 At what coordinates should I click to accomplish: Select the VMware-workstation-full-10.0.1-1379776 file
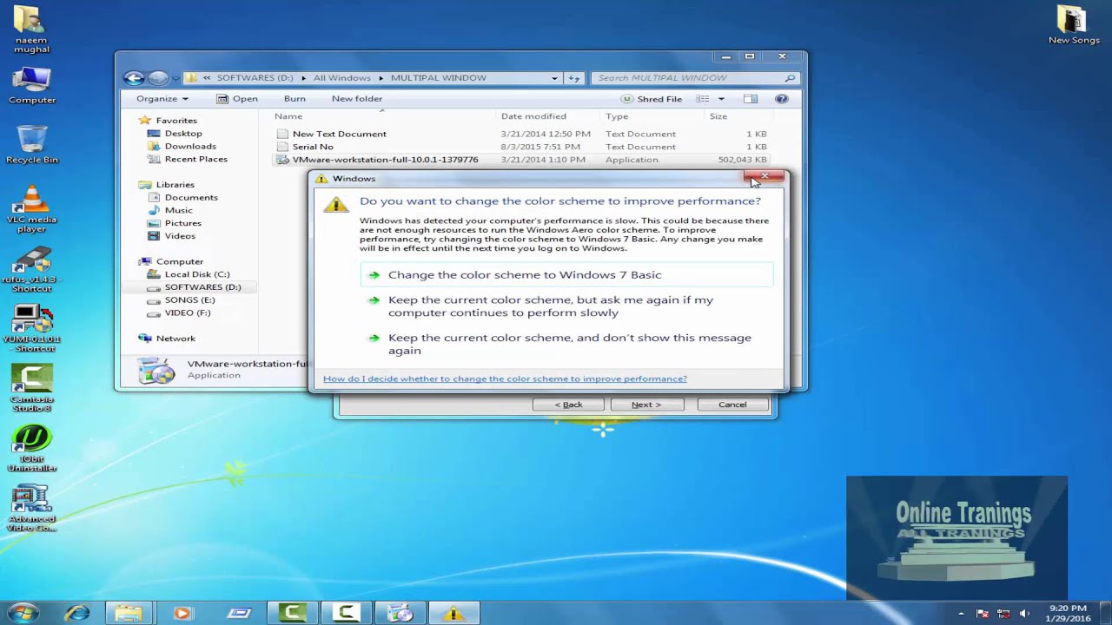385,160
